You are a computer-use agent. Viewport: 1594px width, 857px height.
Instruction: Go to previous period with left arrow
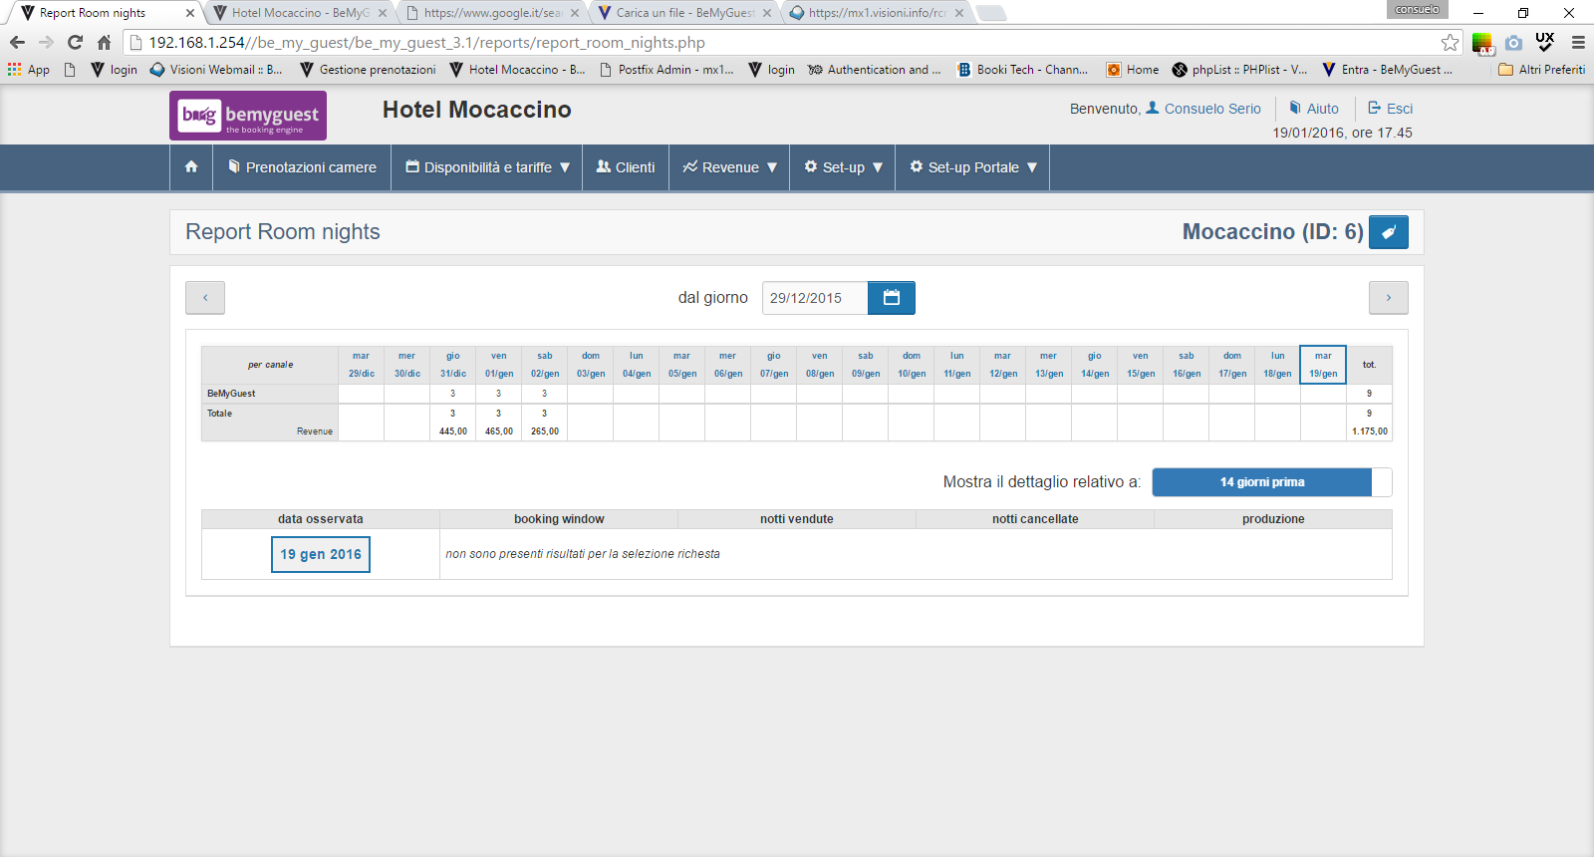point(205,298)
